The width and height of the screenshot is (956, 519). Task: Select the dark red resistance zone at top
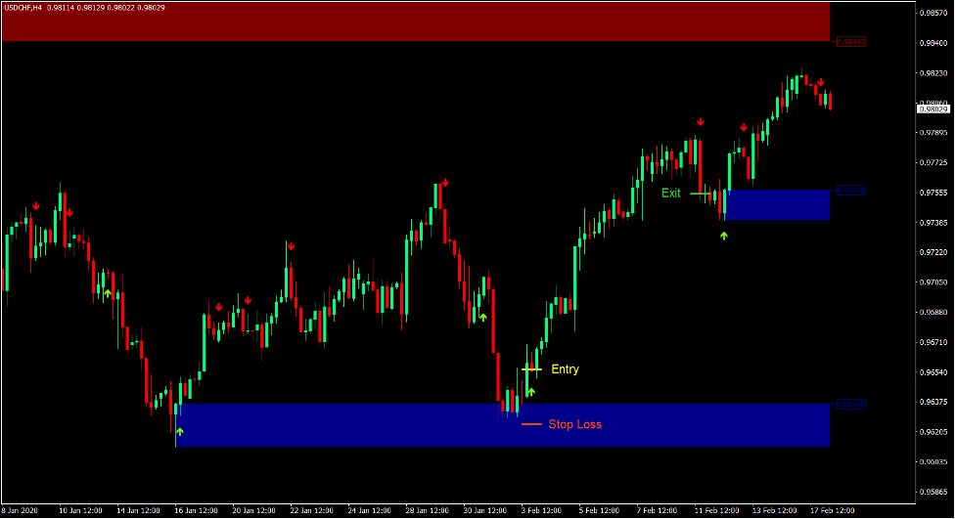[x=415, y=21]
